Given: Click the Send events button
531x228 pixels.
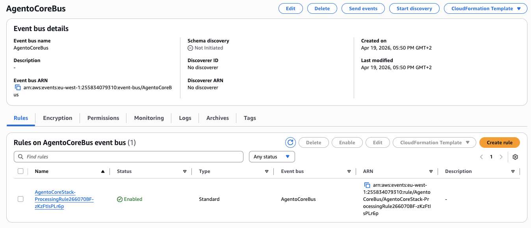Looking at the screenshot, I should 363,8.
